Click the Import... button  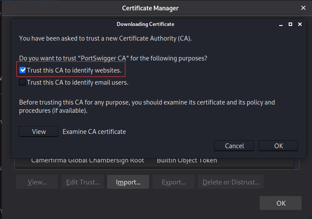pos(128,182)
